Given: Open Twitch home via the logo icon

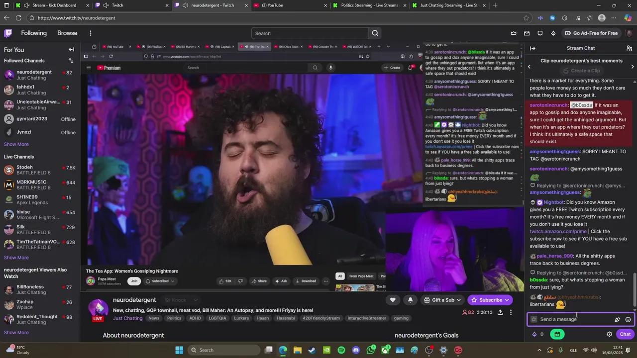Looking at the screenshot, I should click(x=8, y=33).
